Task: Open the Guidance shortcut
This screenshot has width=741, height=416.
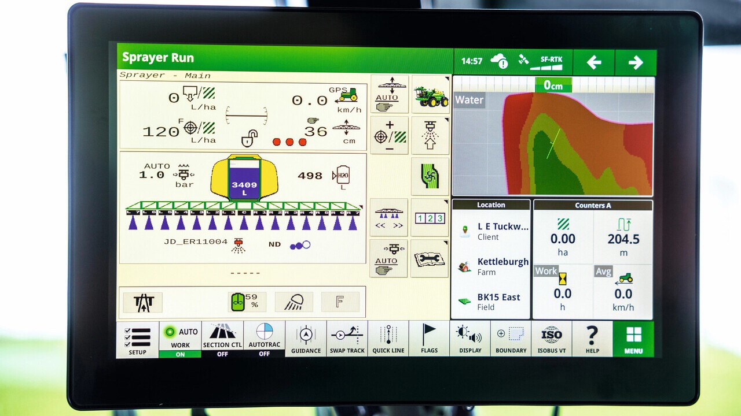Action: (x=306, y=340)
